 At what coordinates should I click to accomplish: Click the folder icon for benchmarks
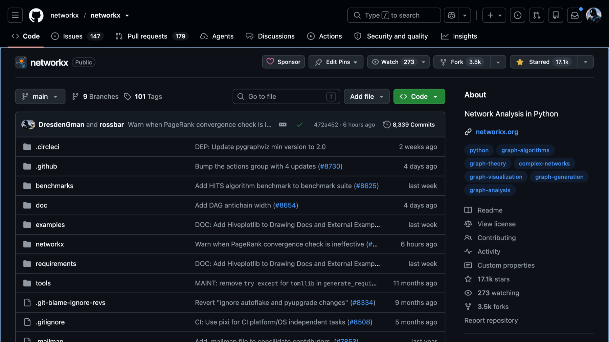[27, 186]
